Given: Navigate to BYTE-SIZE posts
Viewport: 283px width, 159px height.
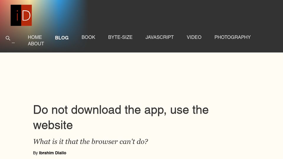Looking at the screenshot, I should (120, 37).
